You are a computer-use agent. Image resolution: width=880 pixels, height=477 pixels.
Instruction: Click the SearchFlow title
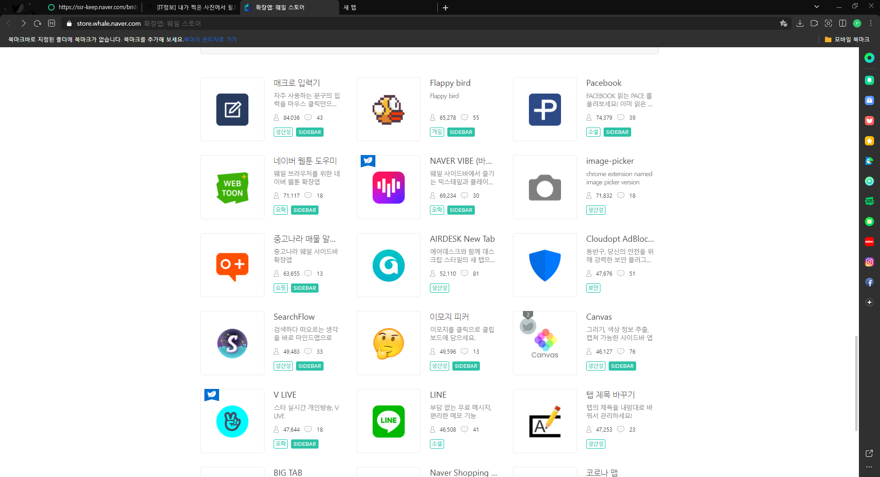(294, 317)
